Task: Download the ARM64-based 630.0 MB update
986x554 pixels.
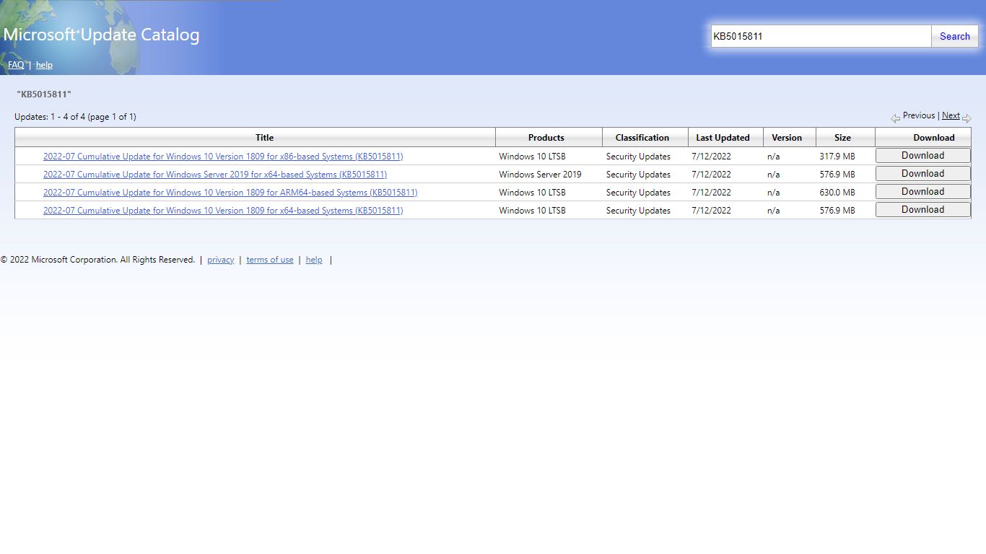Action: tap(922, 192)
